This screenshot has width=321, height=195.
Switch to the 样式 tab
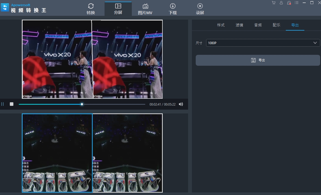(221, 25)
